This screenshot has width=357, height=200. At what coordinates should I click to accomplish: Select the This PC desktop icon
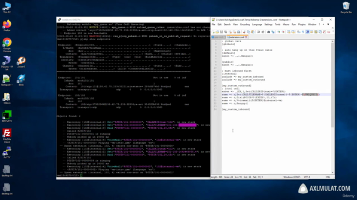[7, 8]
